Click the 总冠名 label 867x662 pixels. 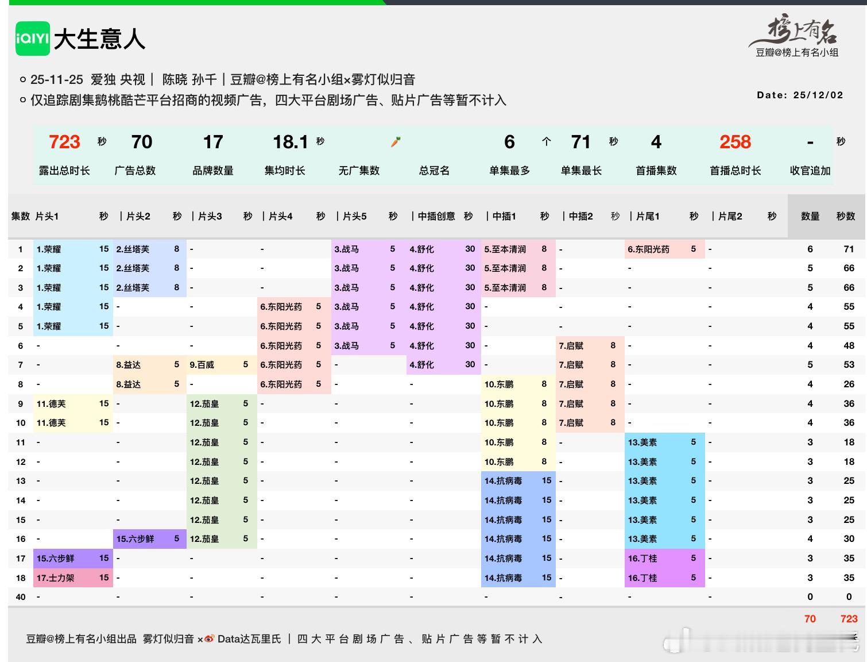tap(434, 171)
